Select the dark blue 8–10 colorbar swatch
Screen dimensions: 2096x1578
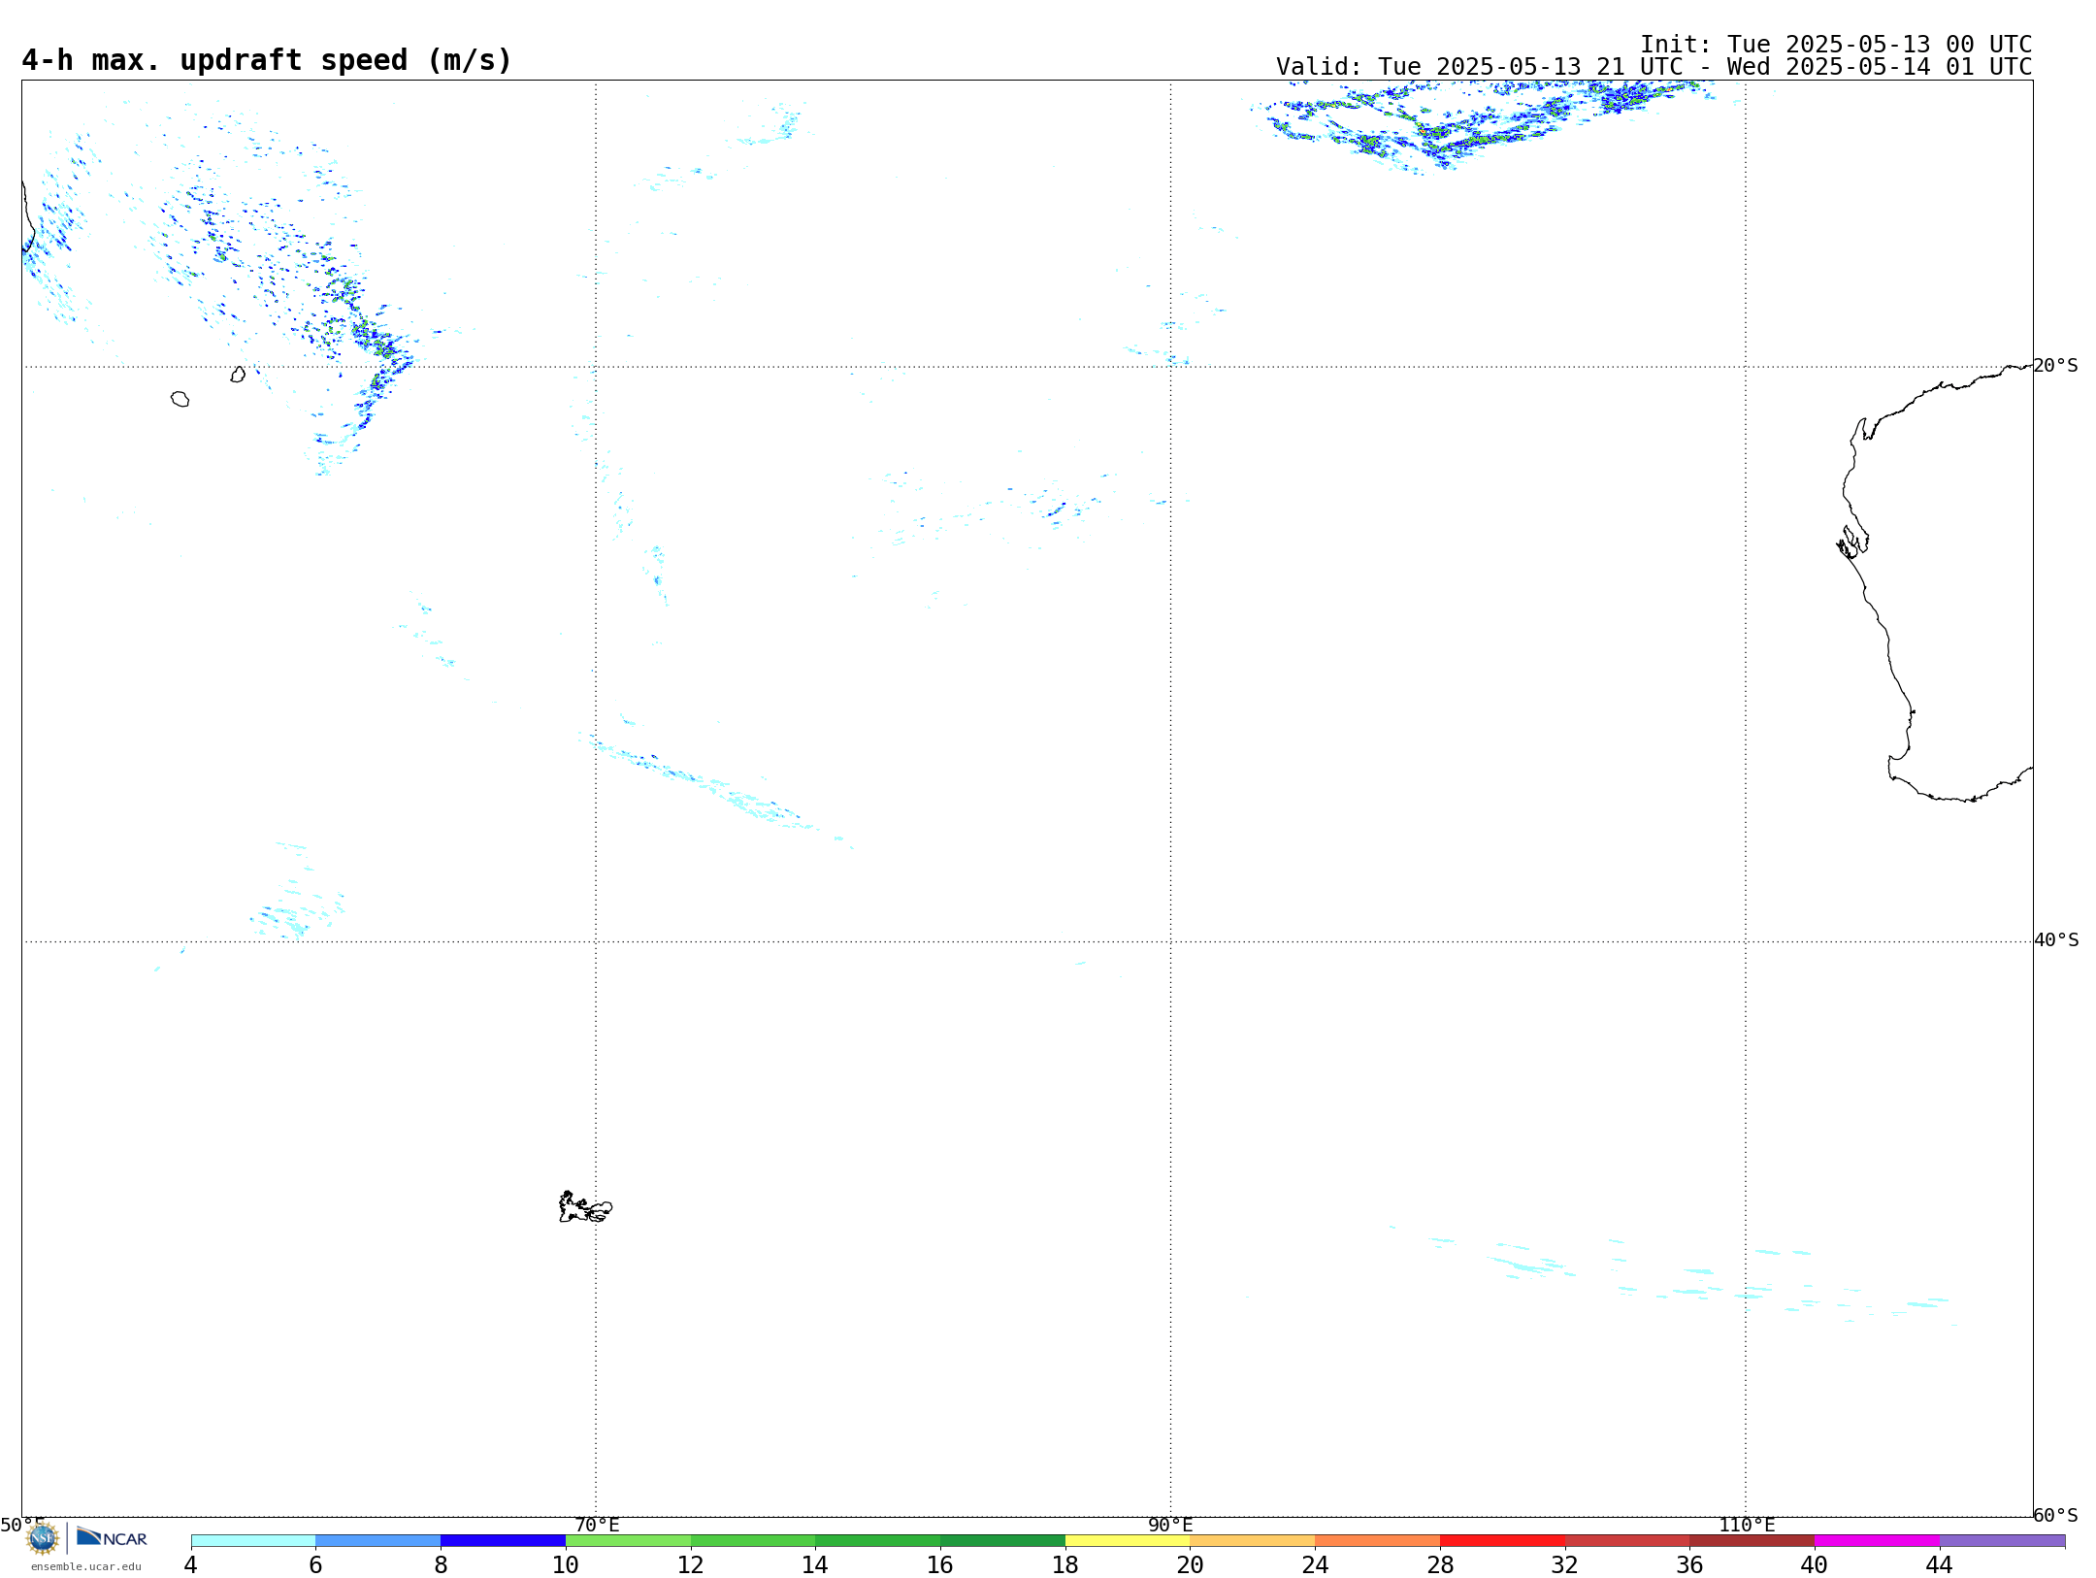click(x=503, y=1540)
